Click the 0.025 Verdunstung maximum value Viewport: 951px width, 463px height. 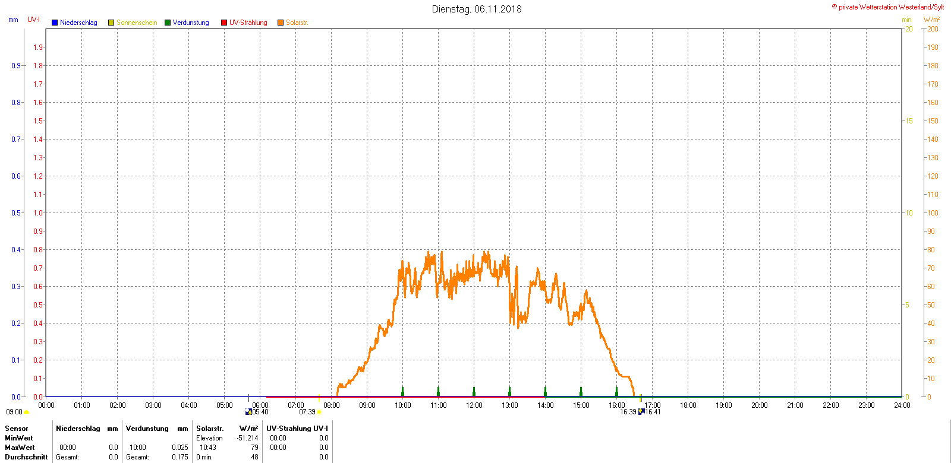pos(180,448)
